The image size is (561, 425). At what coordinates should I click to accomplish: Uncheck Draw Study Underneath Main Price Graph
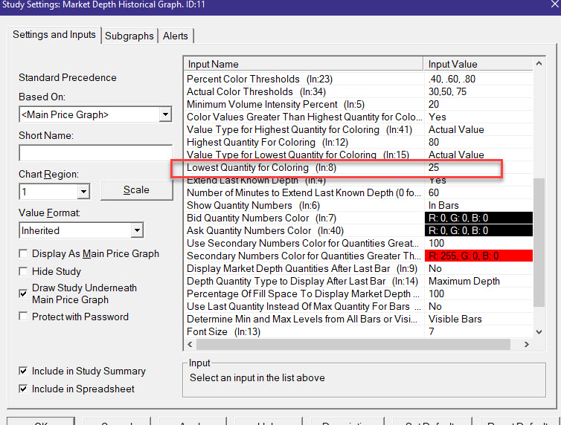23,293
